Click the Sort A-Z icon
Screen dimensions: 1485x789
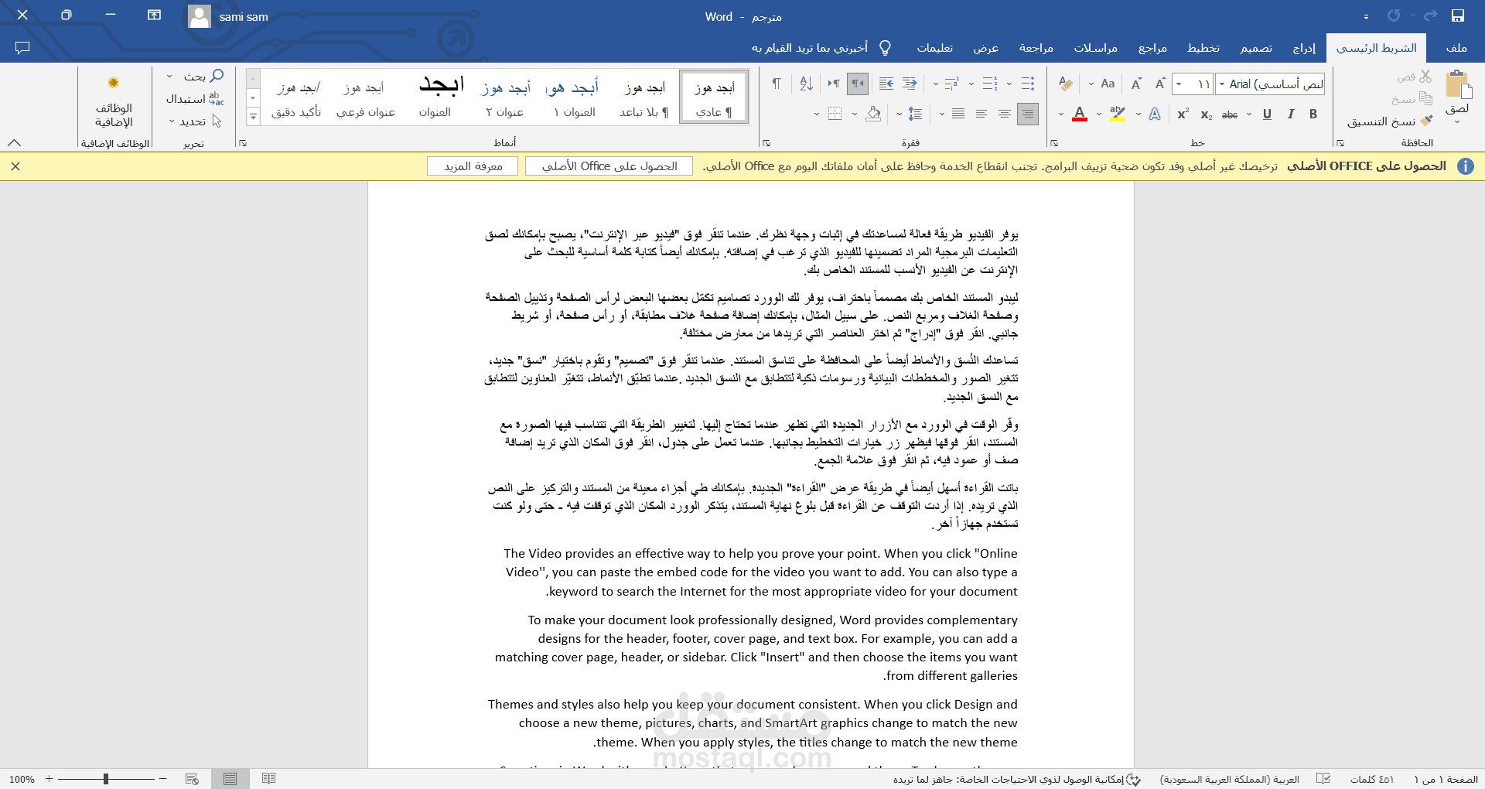(x=807, y=84)
